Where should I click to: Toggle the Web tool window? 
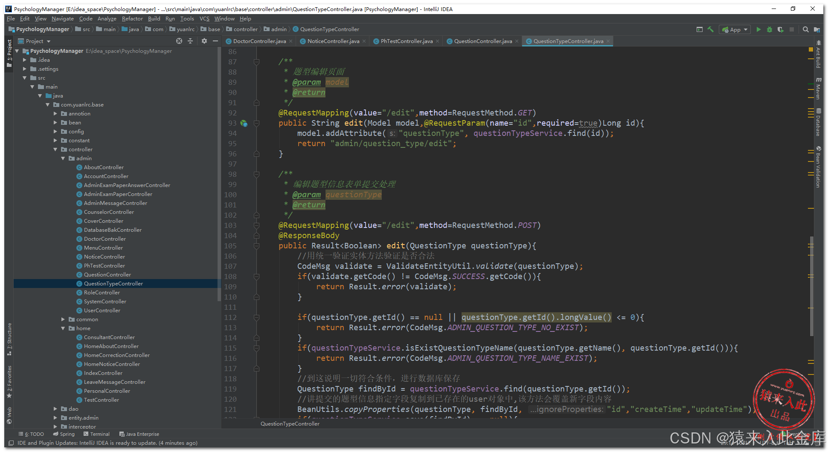(9, 416)
